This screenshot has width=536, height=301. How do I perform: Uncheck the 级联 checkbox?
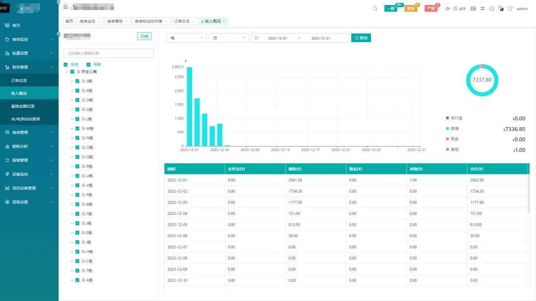tap(88, 64)
